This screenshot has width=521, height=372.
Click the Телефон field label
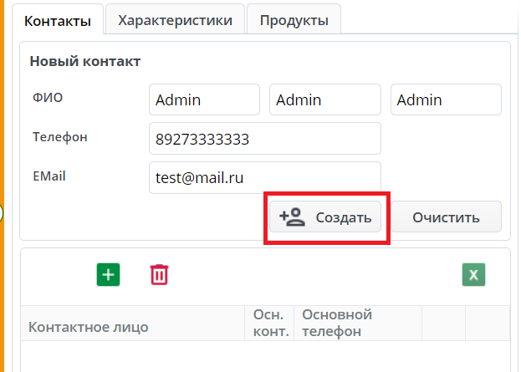pyautogui.click(x=60, y=137)
